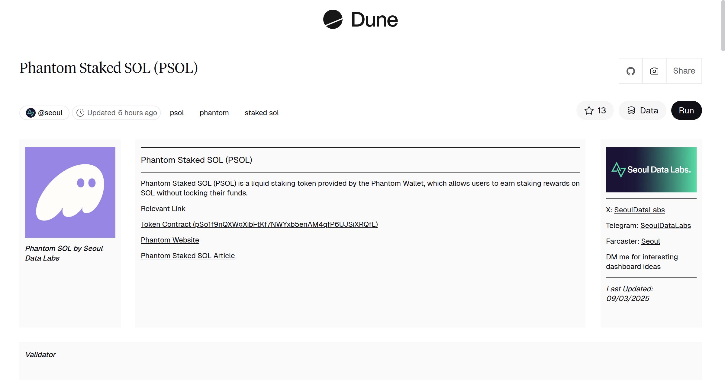Open the Data panel
This screenshot has height=380, width=725.
point(642,110)
